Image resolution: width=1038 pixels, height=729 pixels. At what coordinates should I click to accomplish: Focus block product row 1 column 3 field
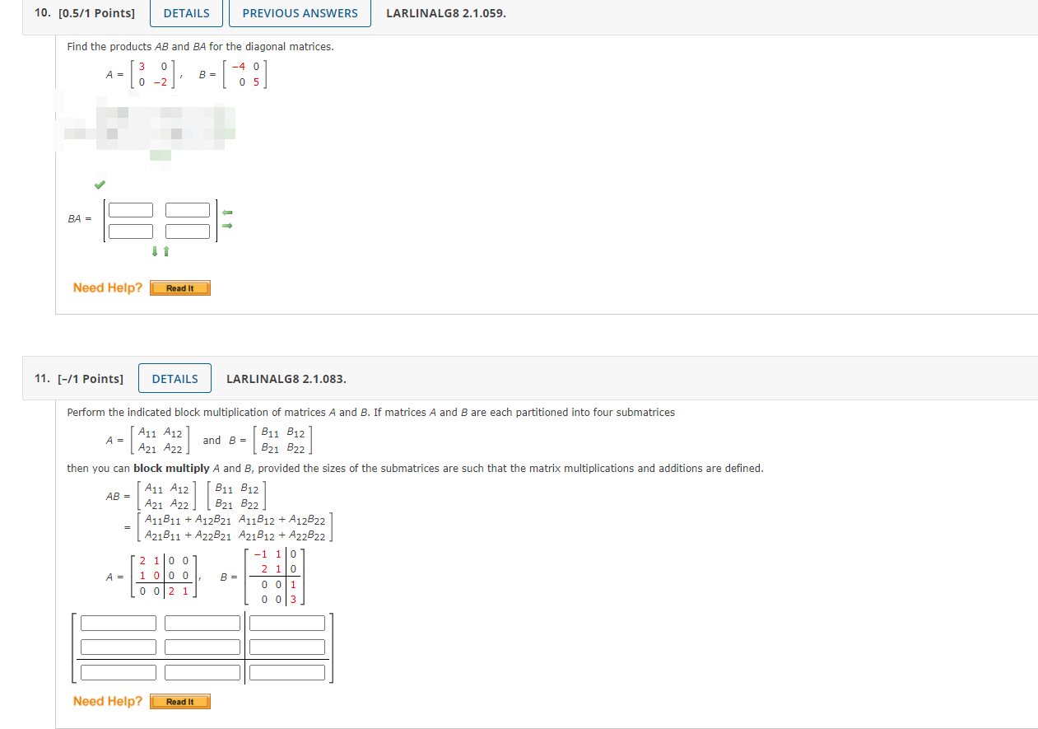click(287, 624)
